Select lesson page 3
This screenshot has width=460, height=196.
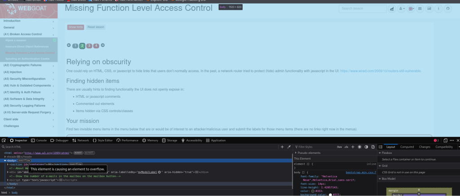click(89, 46)
